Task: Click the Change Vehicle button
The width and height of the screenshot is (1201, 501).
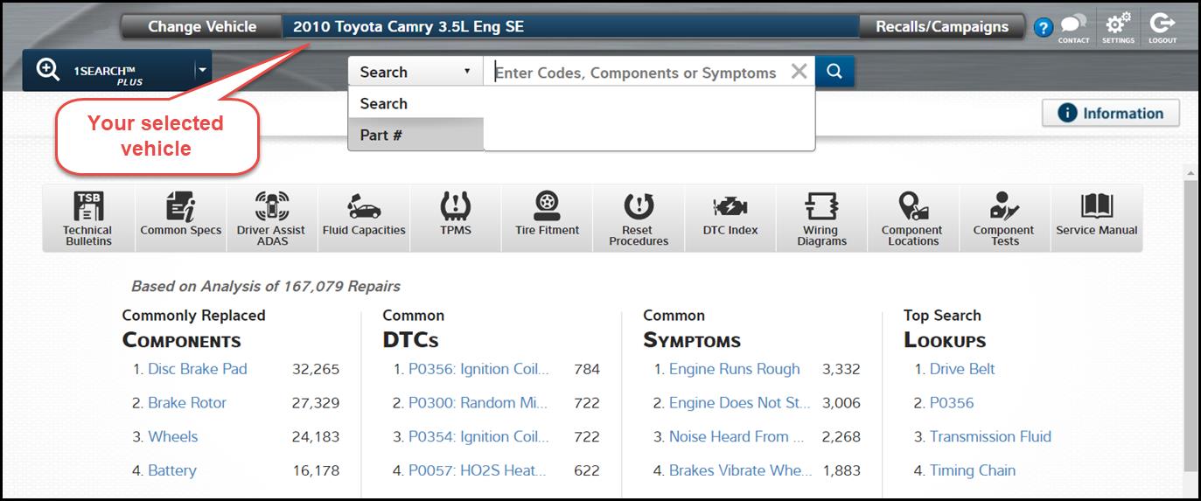Action: click(202, 27)
